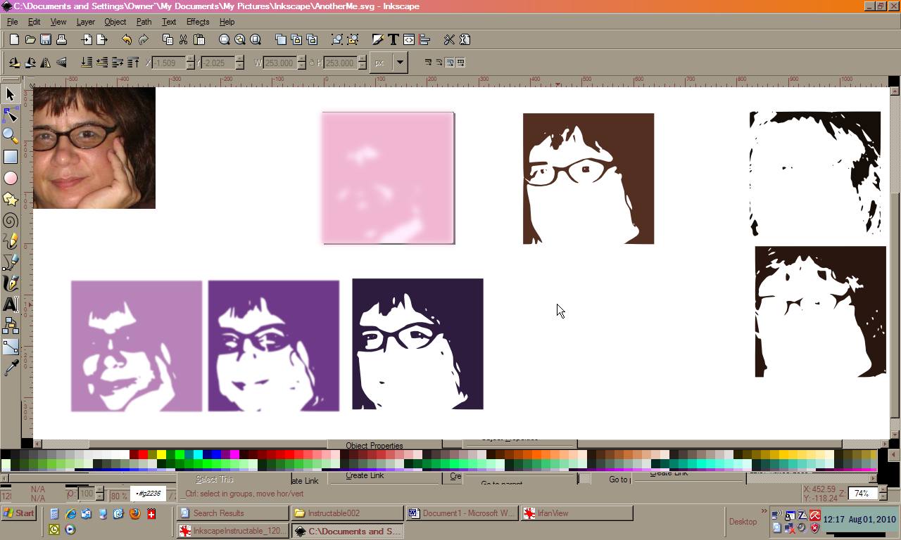The image size is (901, 540).
Task: Toggle the width/height ratio lock
Action: pyautogui.click(x=310, y=63)
